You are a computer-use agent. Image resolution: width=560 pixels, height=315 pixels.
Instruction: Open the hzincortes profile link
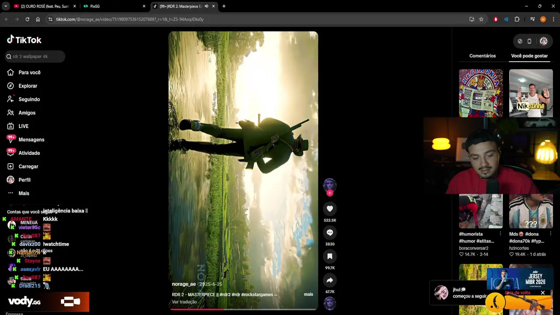(x=519, y=248)
